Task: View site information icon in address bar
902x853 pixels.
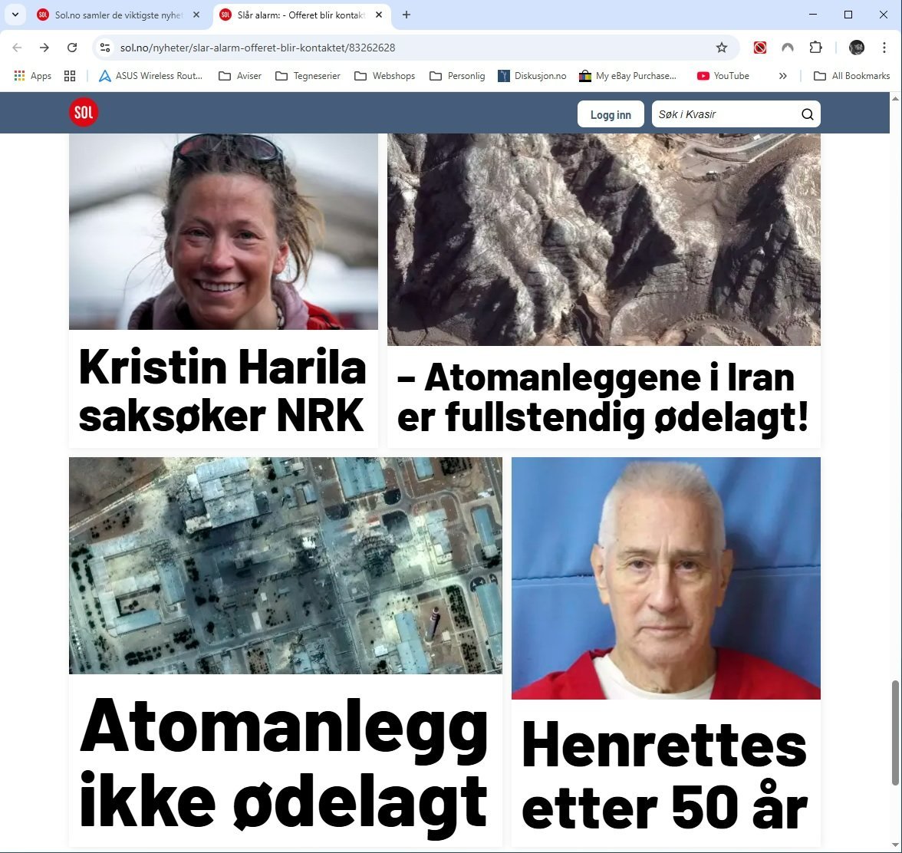Action: tap(104, 48)
